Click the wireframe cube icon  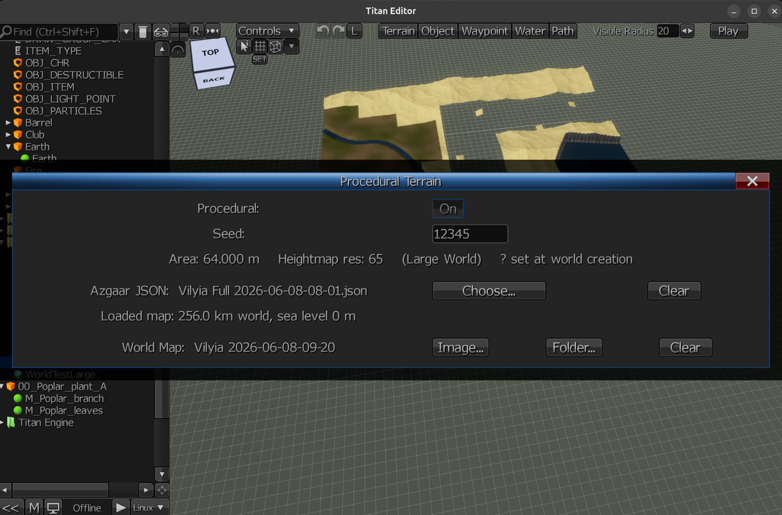pyautogui.click(x=276, y=46)
